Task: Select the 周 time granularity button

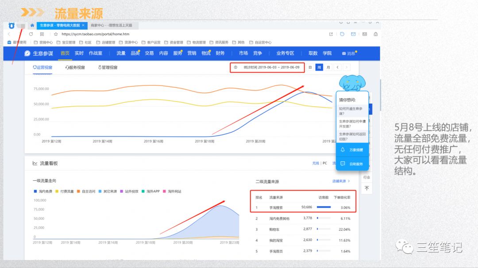Action: (319, 67)
